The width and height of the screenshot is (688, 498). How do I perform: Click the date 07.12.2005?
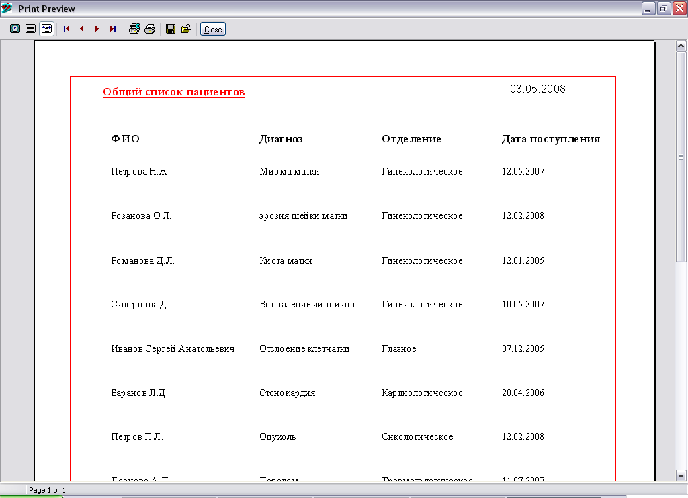pos(523,348)
